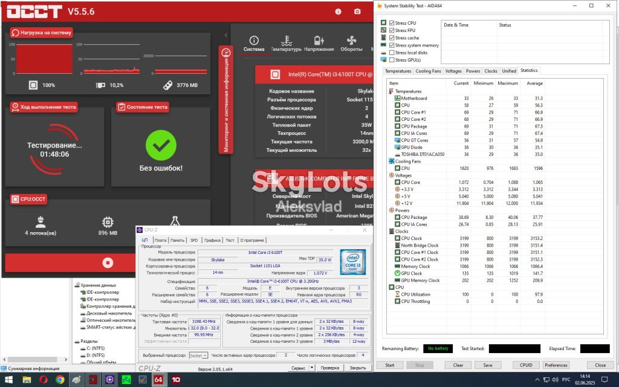Screen dimensions: 619x387
Task: Switch to the Память tab in CPU-Z
Action: (x=177, y=240)
